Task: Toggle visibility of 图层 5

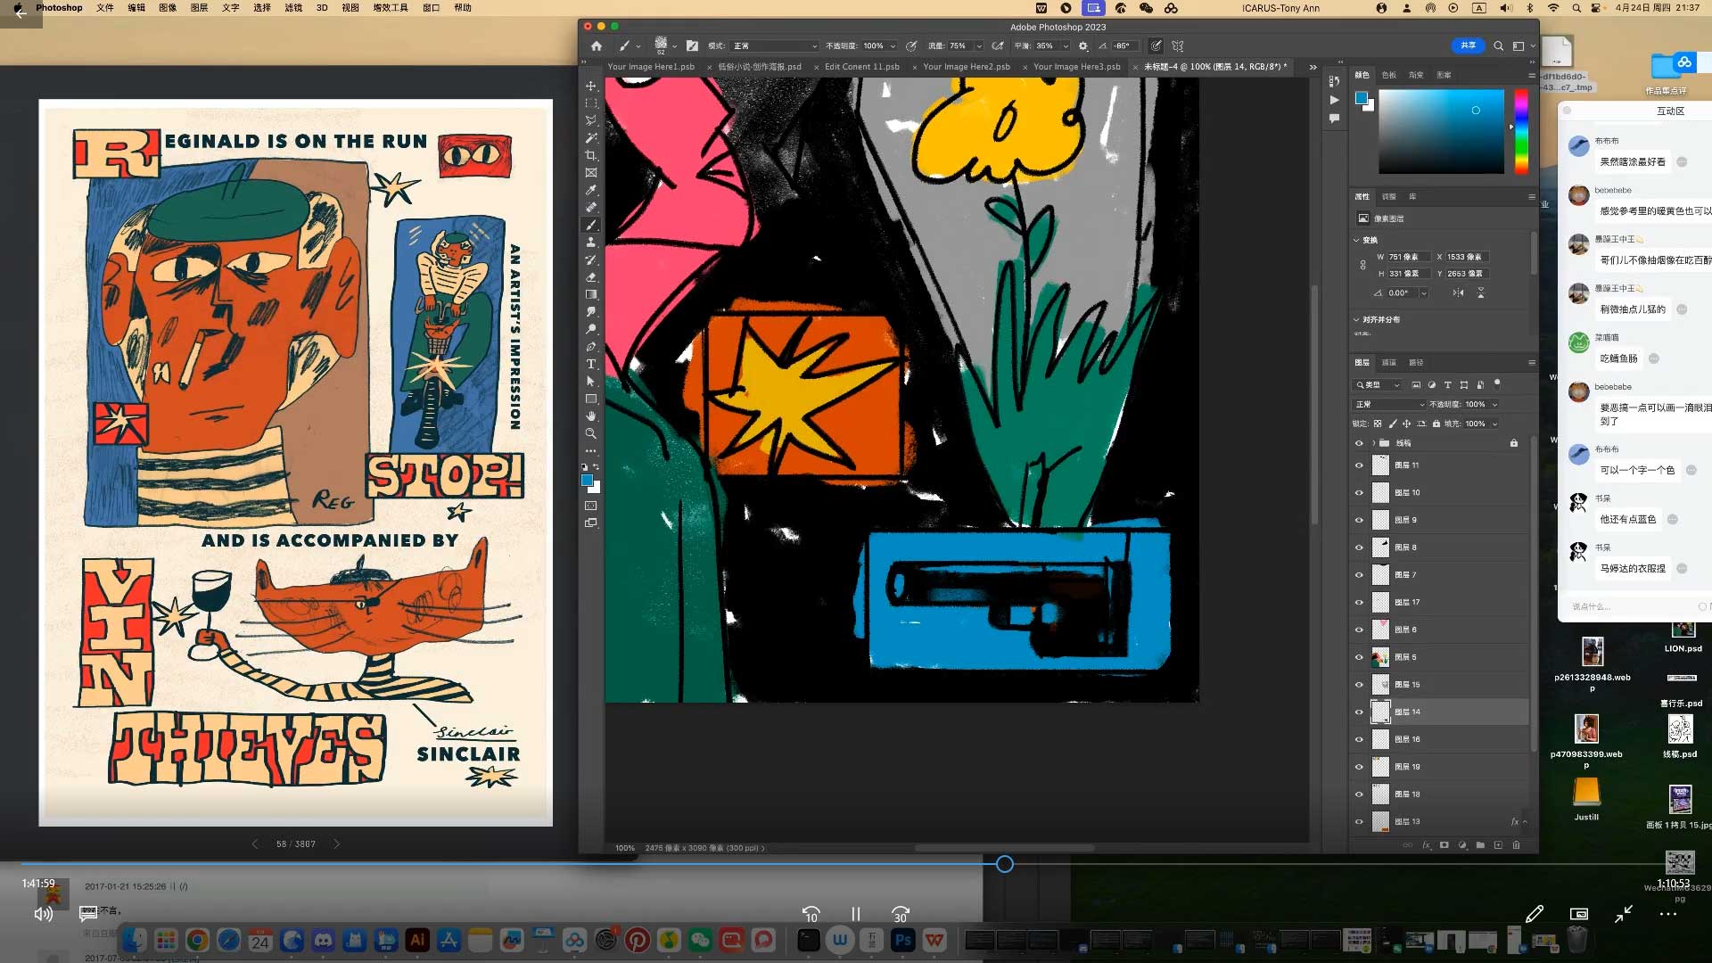Action: tap(1359, 657)
